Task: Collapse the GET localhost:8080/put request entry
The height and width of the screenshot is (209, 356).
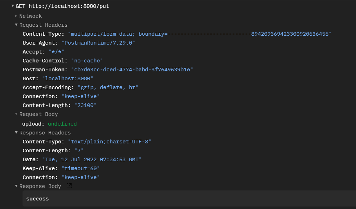Action: [x=13, y=6]
